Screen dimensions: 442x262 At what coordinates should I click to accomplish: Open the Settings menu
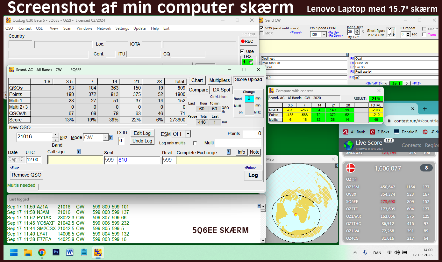click(122, 28)
